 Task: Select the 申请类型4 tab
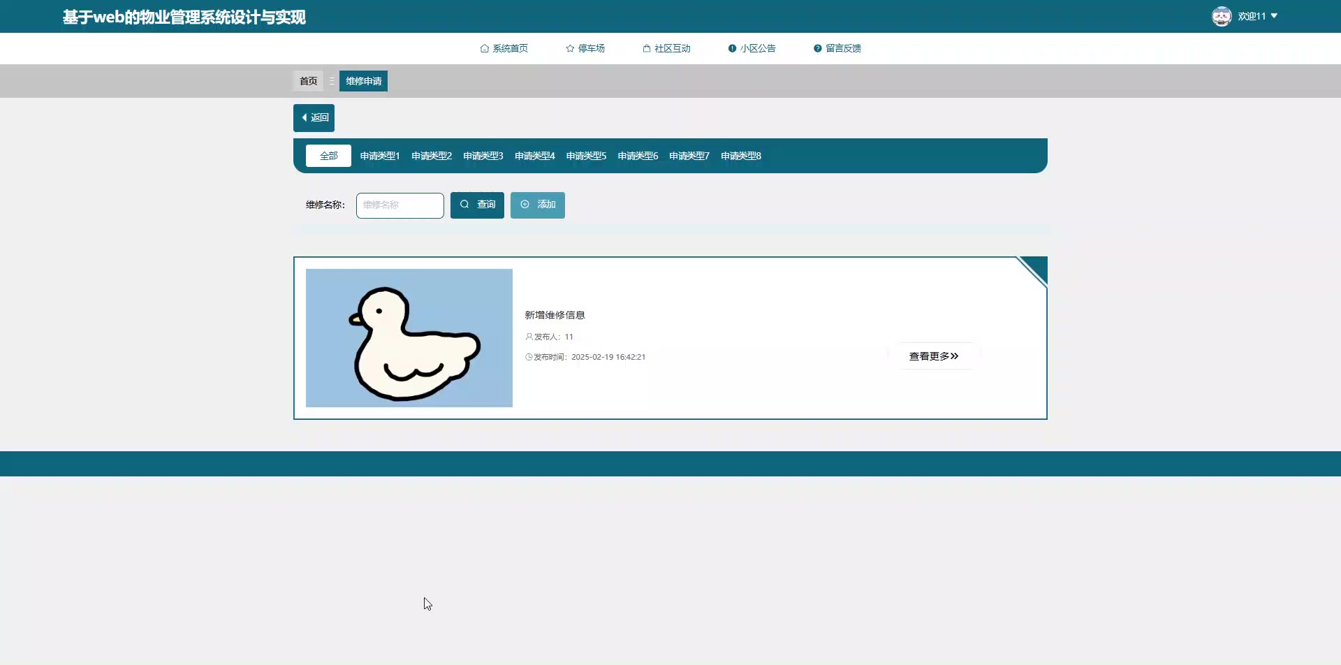[535, 156]
